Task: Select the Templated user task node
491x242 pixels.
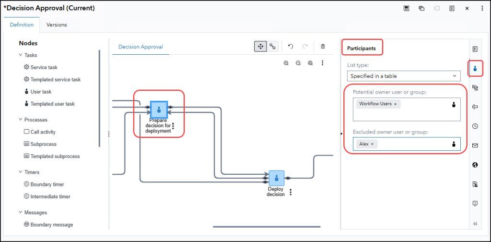Action: (49, 104)
